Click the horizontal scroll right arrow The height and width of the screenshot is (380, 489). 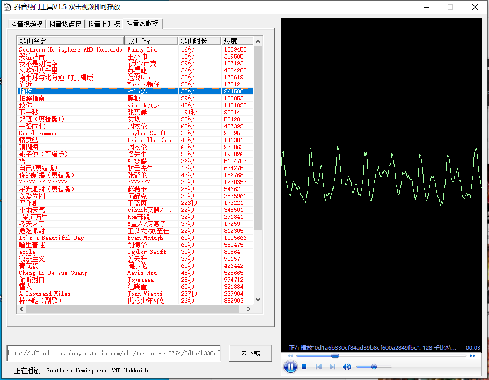point(249,309)
